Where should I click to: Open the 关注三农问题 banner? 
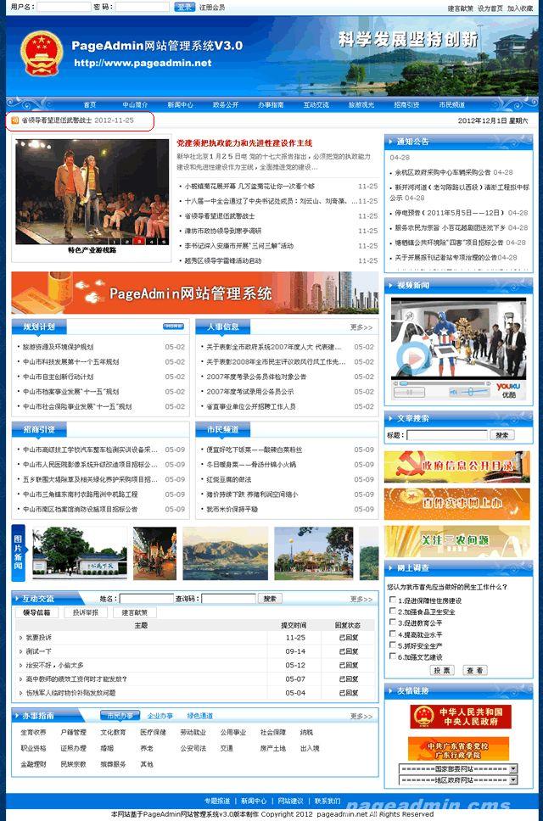pyautogui.click(x=457, y=540)
